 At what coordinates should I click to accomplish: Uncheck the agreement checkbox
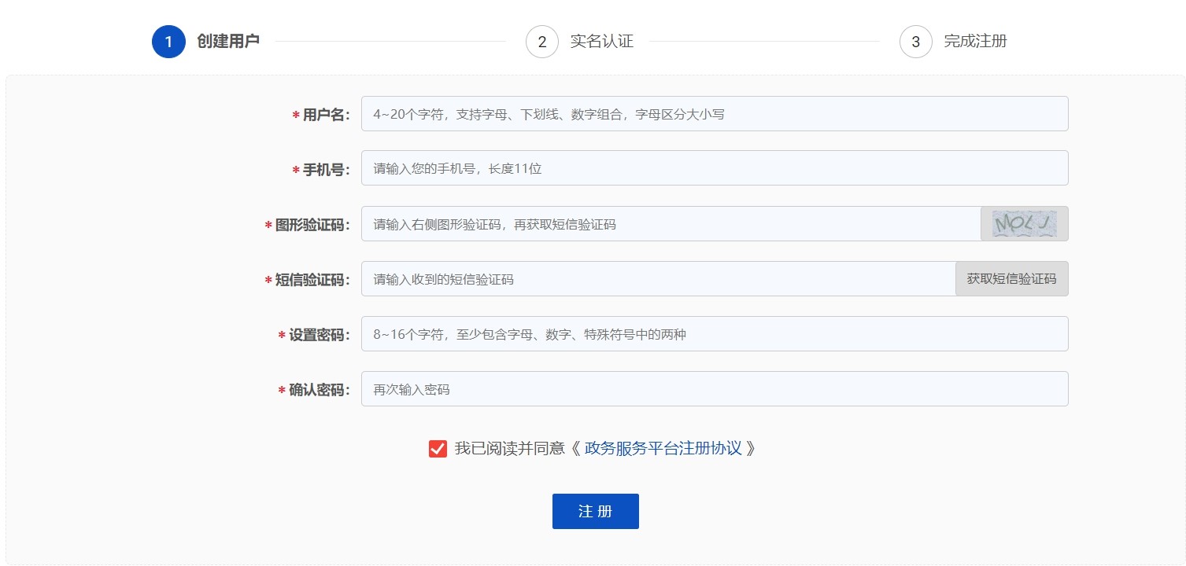point(438,448)
